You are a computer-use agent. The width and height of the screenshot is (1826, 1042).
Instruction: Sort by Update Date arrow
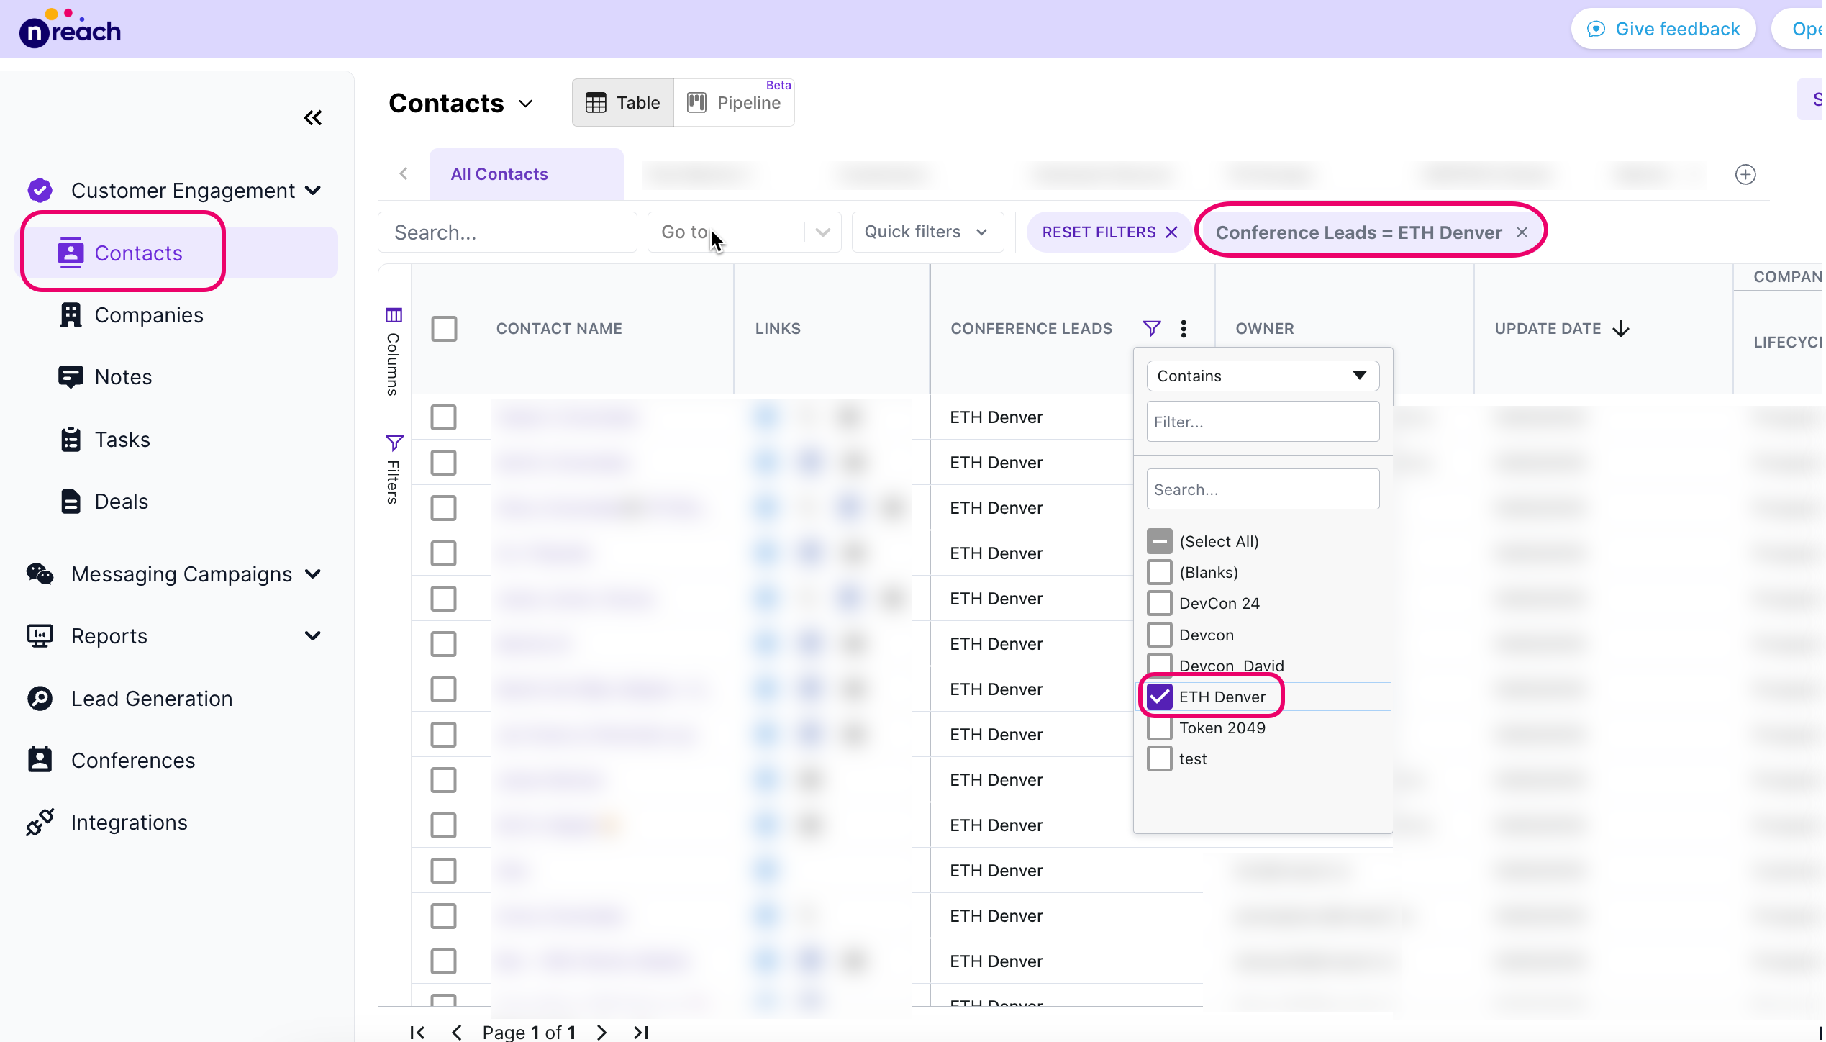tap(1621, 329)
